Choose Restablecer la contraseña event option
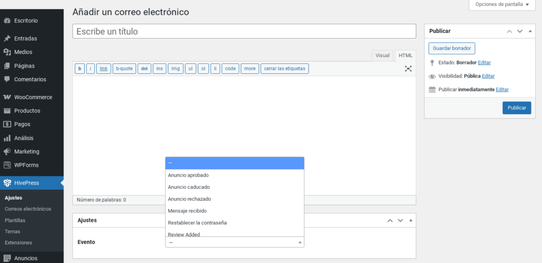Viewport: 542px width, 263px height. pos(234,223)
